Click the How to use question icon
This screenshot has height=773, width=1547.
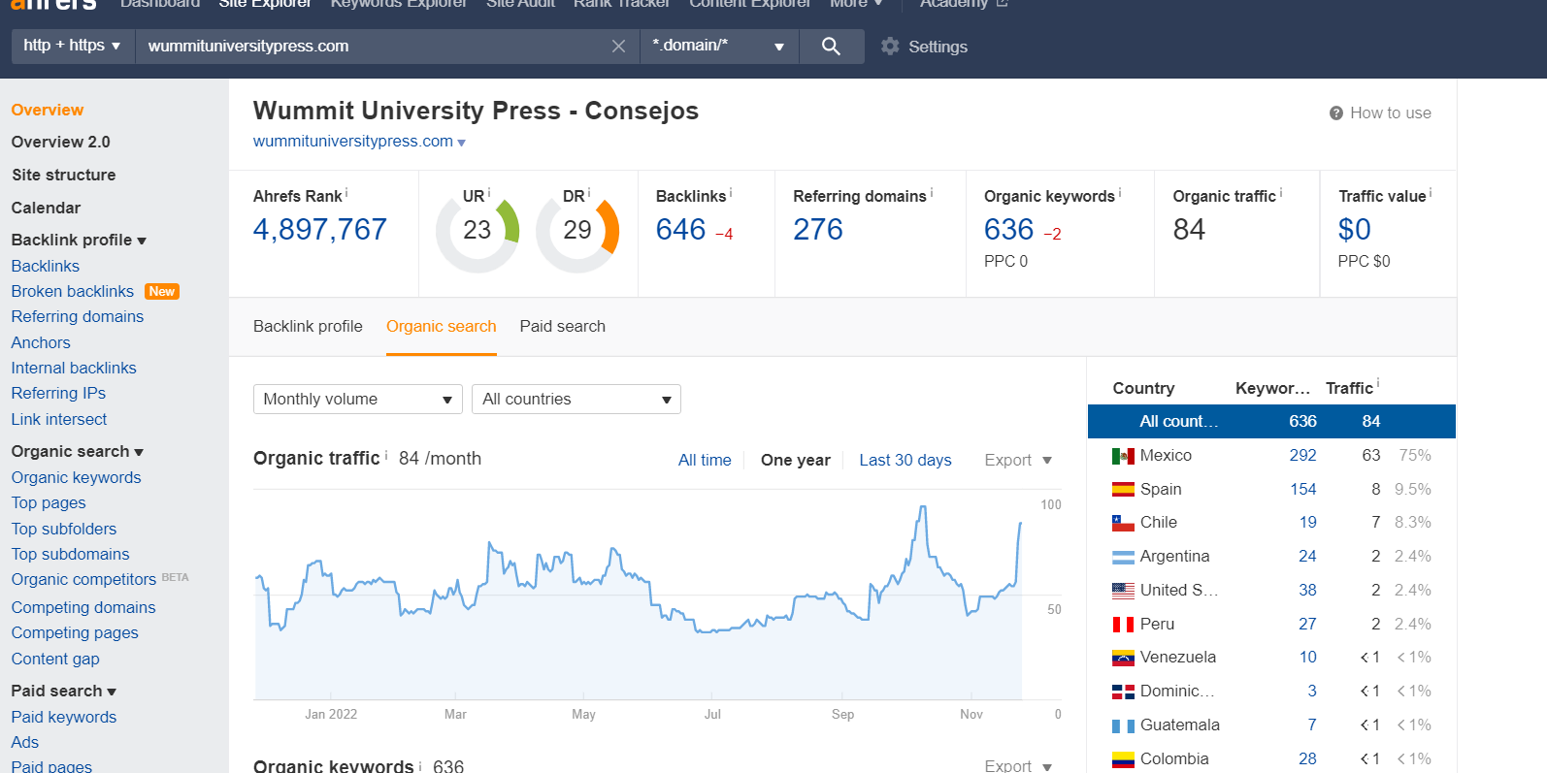click(x=1336, y=113)
